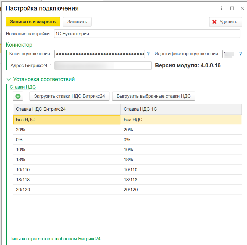Open Типы контрагентов к шаблонам Битрикс24 link
This screenshot has height=245, width=247.
55,239
